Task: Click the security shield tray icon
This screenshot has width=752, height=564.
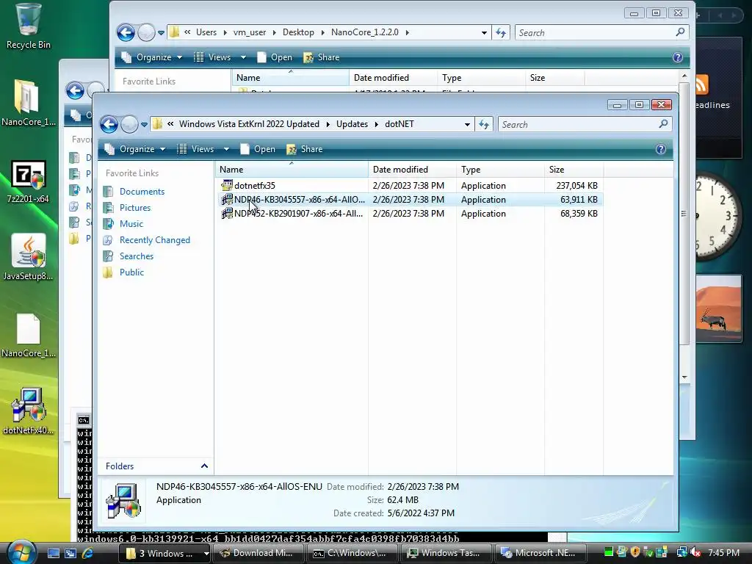Action: 635,552
